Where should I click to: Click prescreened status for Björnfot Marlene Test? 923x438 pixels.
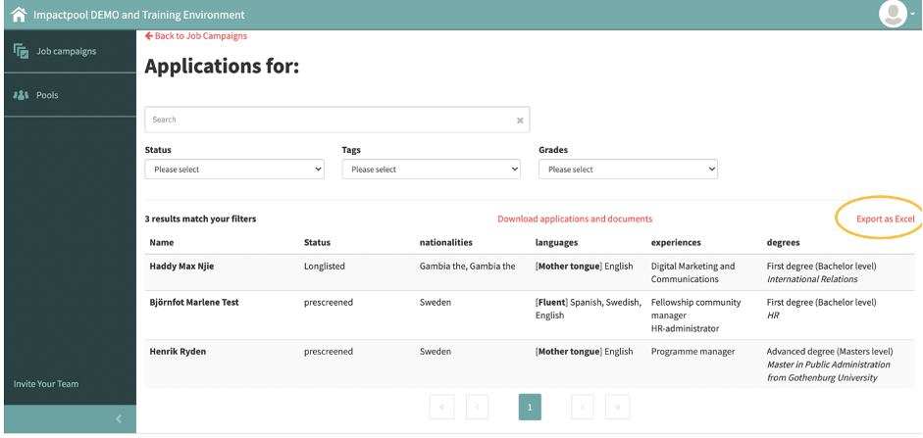(x=329, y=303)
